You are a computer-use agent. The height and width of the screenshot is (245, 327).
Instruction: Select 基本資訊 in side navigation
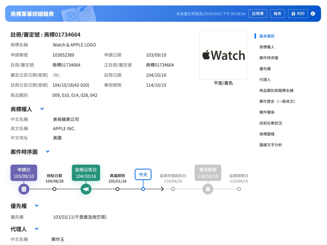(x=267, y=36)
